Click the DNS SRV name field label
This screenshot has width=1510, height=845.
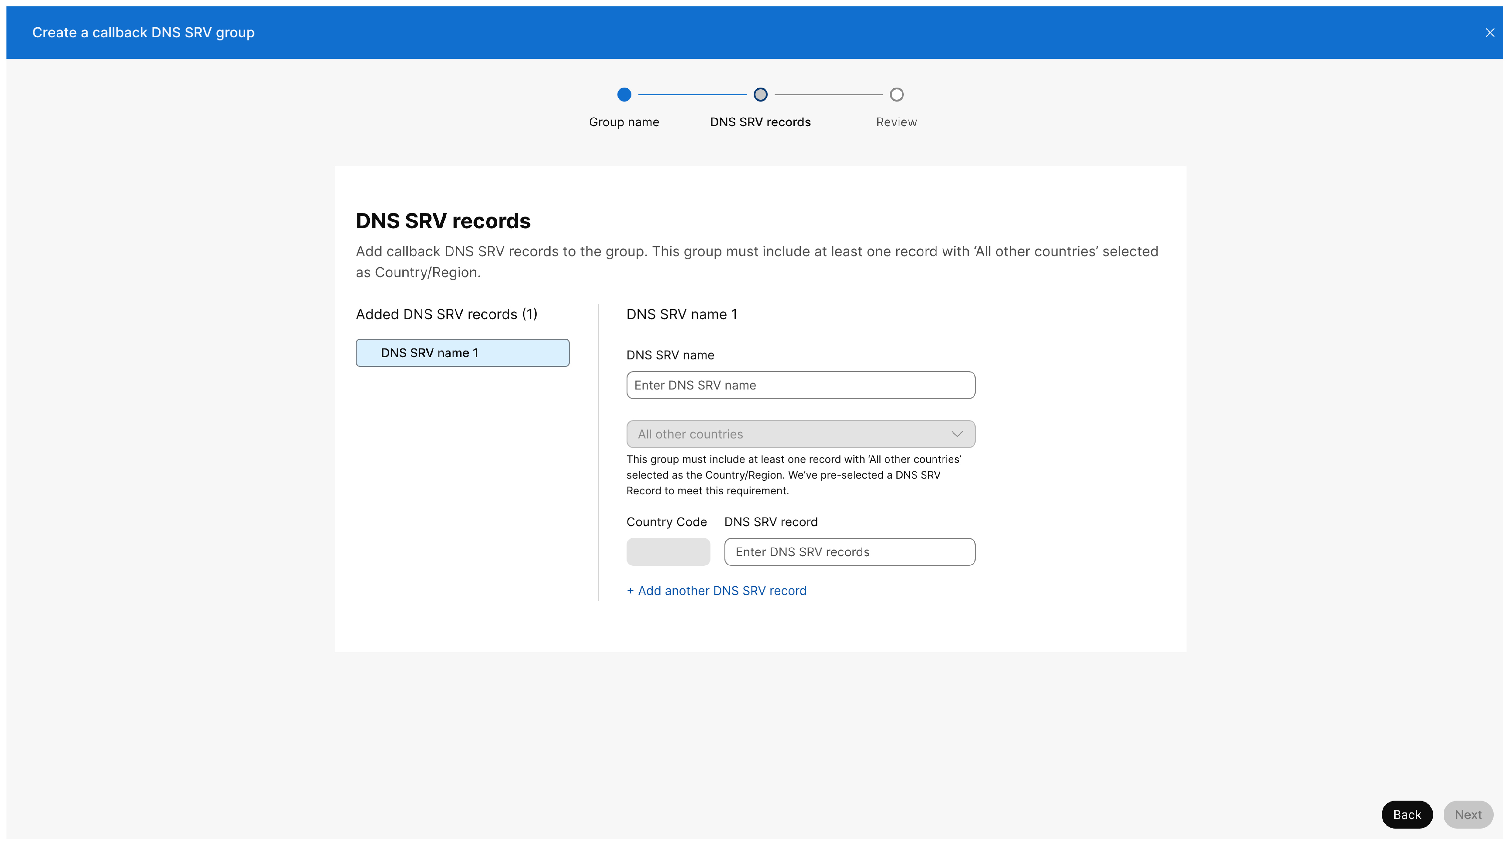(x=670, y=355)
